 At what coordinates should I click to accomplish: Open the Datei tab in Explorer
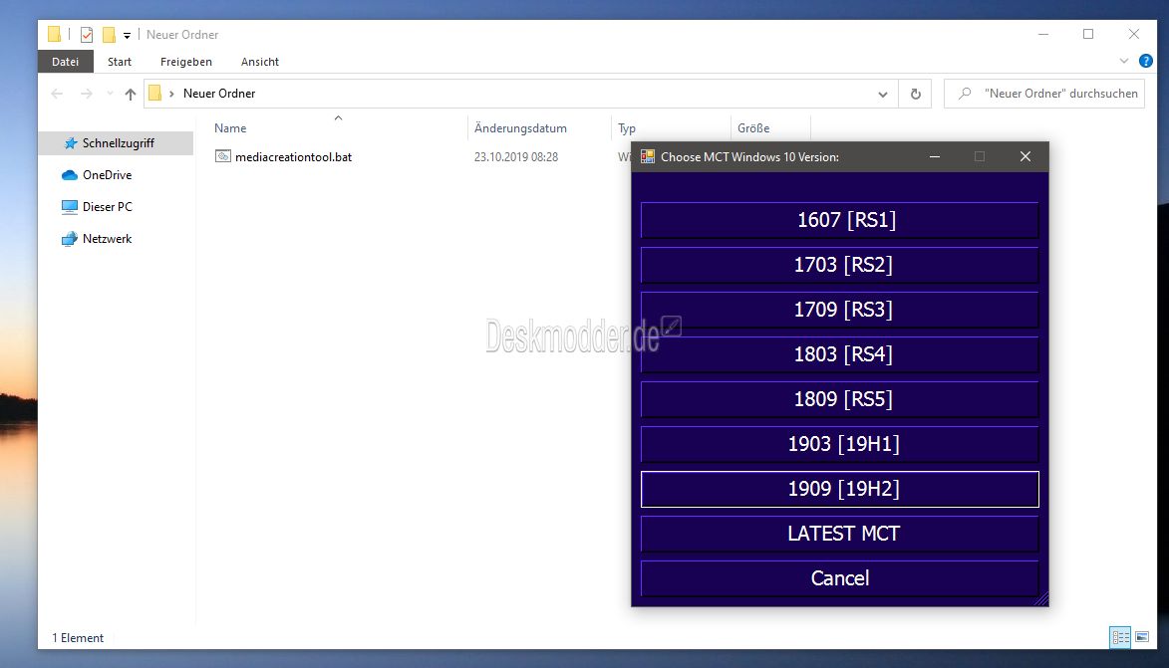click(x=66, y=62)
